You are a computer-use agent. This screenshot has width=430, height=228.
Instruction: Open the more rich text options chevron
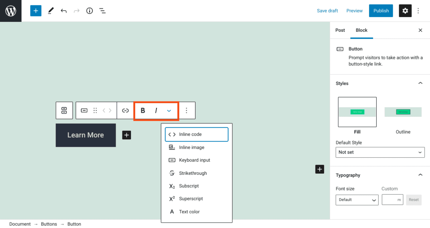click(169, 110)
